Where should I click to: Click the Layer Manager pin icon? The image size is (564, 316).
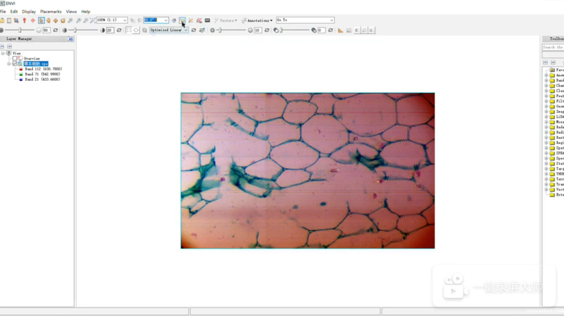point(70,39)
